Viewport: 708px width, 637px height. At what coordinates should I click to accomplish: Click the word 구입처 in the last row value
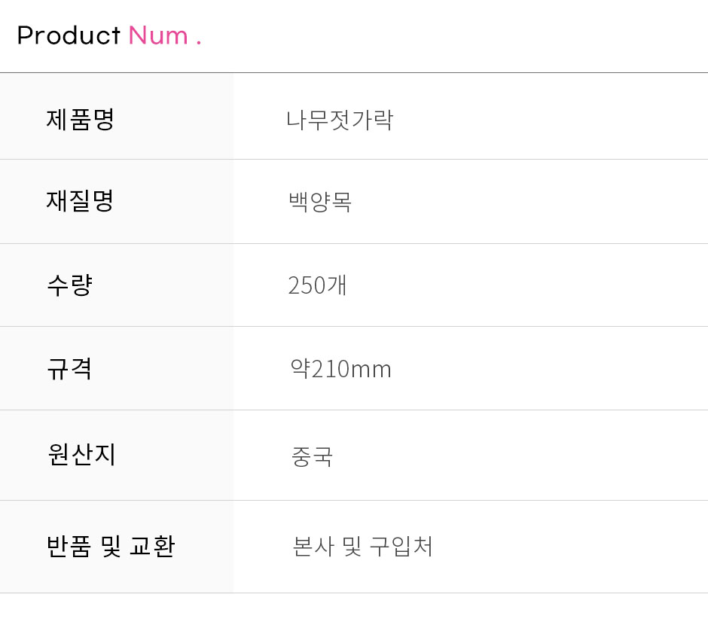click(401, 546)
